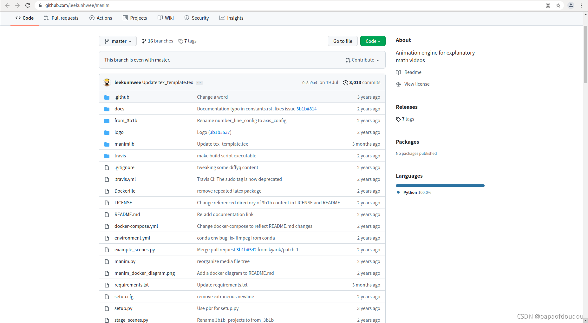Screen dimensions: 588x323
Task: Open the .travis.yml file
Action: [125, 179]
